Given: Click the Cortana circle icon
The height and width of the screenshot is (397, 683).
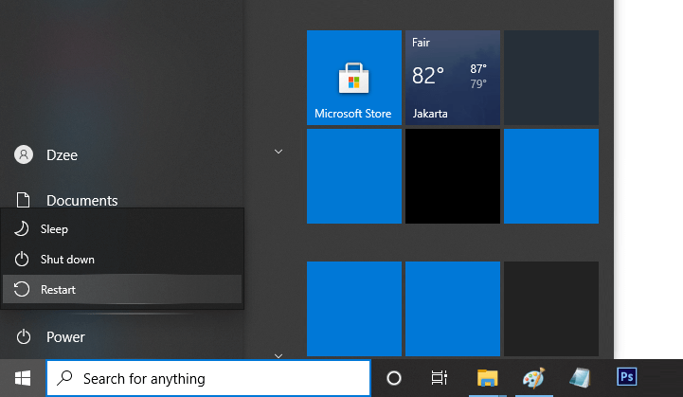Looking at the screenshot, I should coord(394,378).
